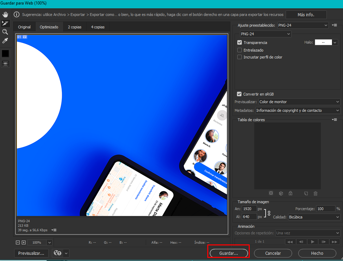This screenshot has height=261, width=343.
Task: Enable Incrustar perfil de color checkbox
Action: click(x=239, y=57)
